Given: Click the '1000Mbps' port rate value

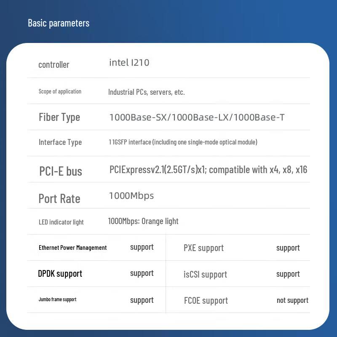Looking at the screenshot, I should tap(131, 196).
